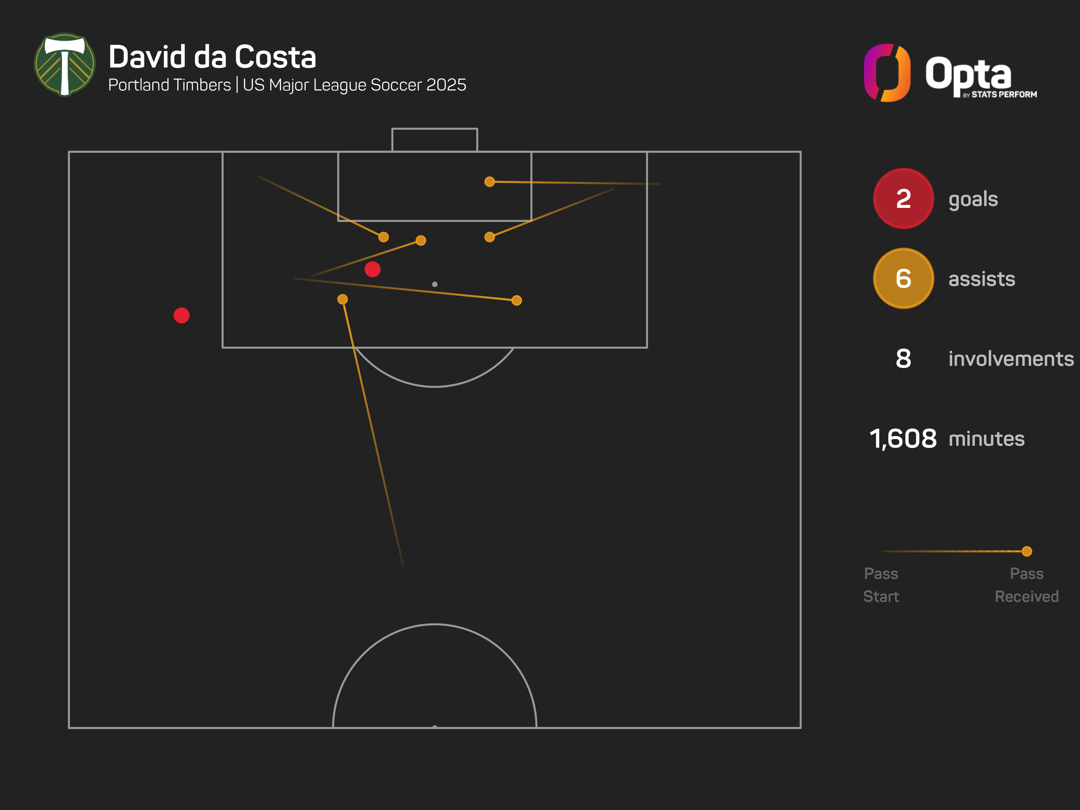Click the 8 involvements number

(903, 359)
